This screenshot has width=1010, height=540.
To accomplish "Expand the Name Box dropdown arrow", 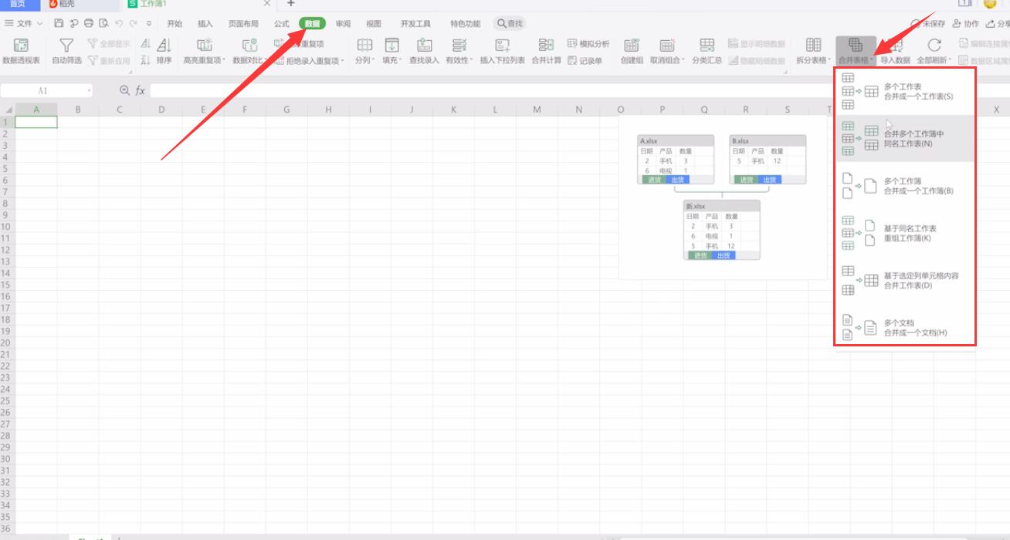I will (x=90, y=91).
